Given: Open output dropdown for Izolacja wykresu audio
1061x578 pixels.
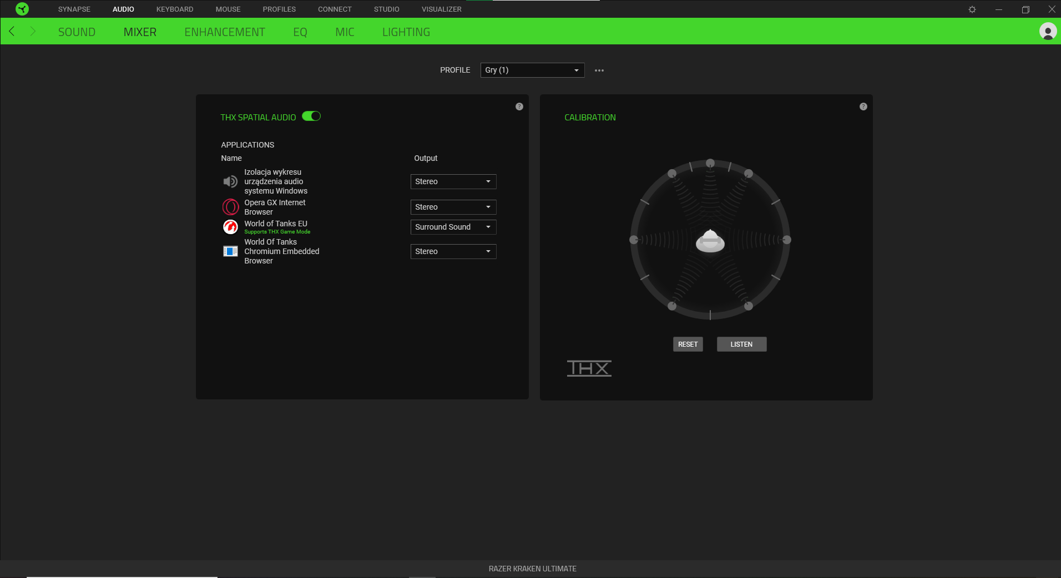Looking at the screenshot, I should click(x=453, y=181).
